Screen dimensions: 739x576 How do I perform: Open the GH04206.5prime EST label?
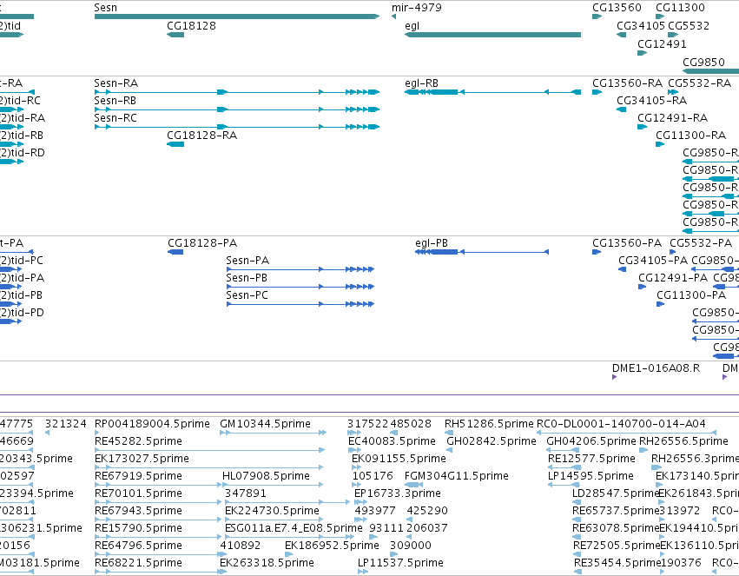pos(591,441)
